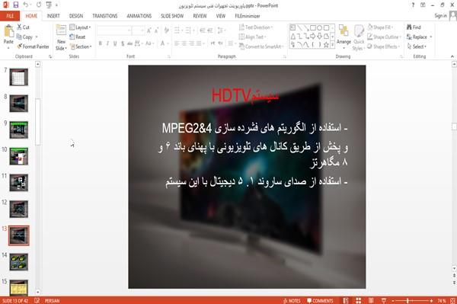Viewport: 457px width, 304px height.
Task: Switch to Reading view
Action: coord(371,300)
